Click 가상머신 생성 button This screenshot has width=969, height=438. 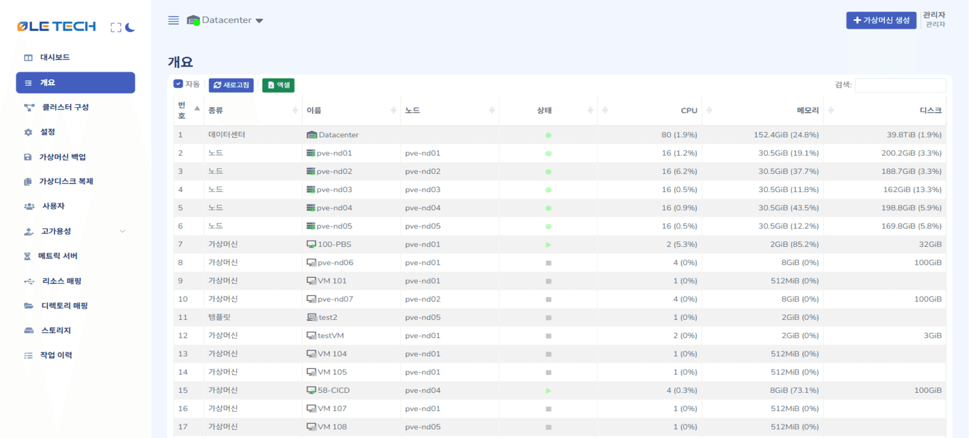click(881, 20)
